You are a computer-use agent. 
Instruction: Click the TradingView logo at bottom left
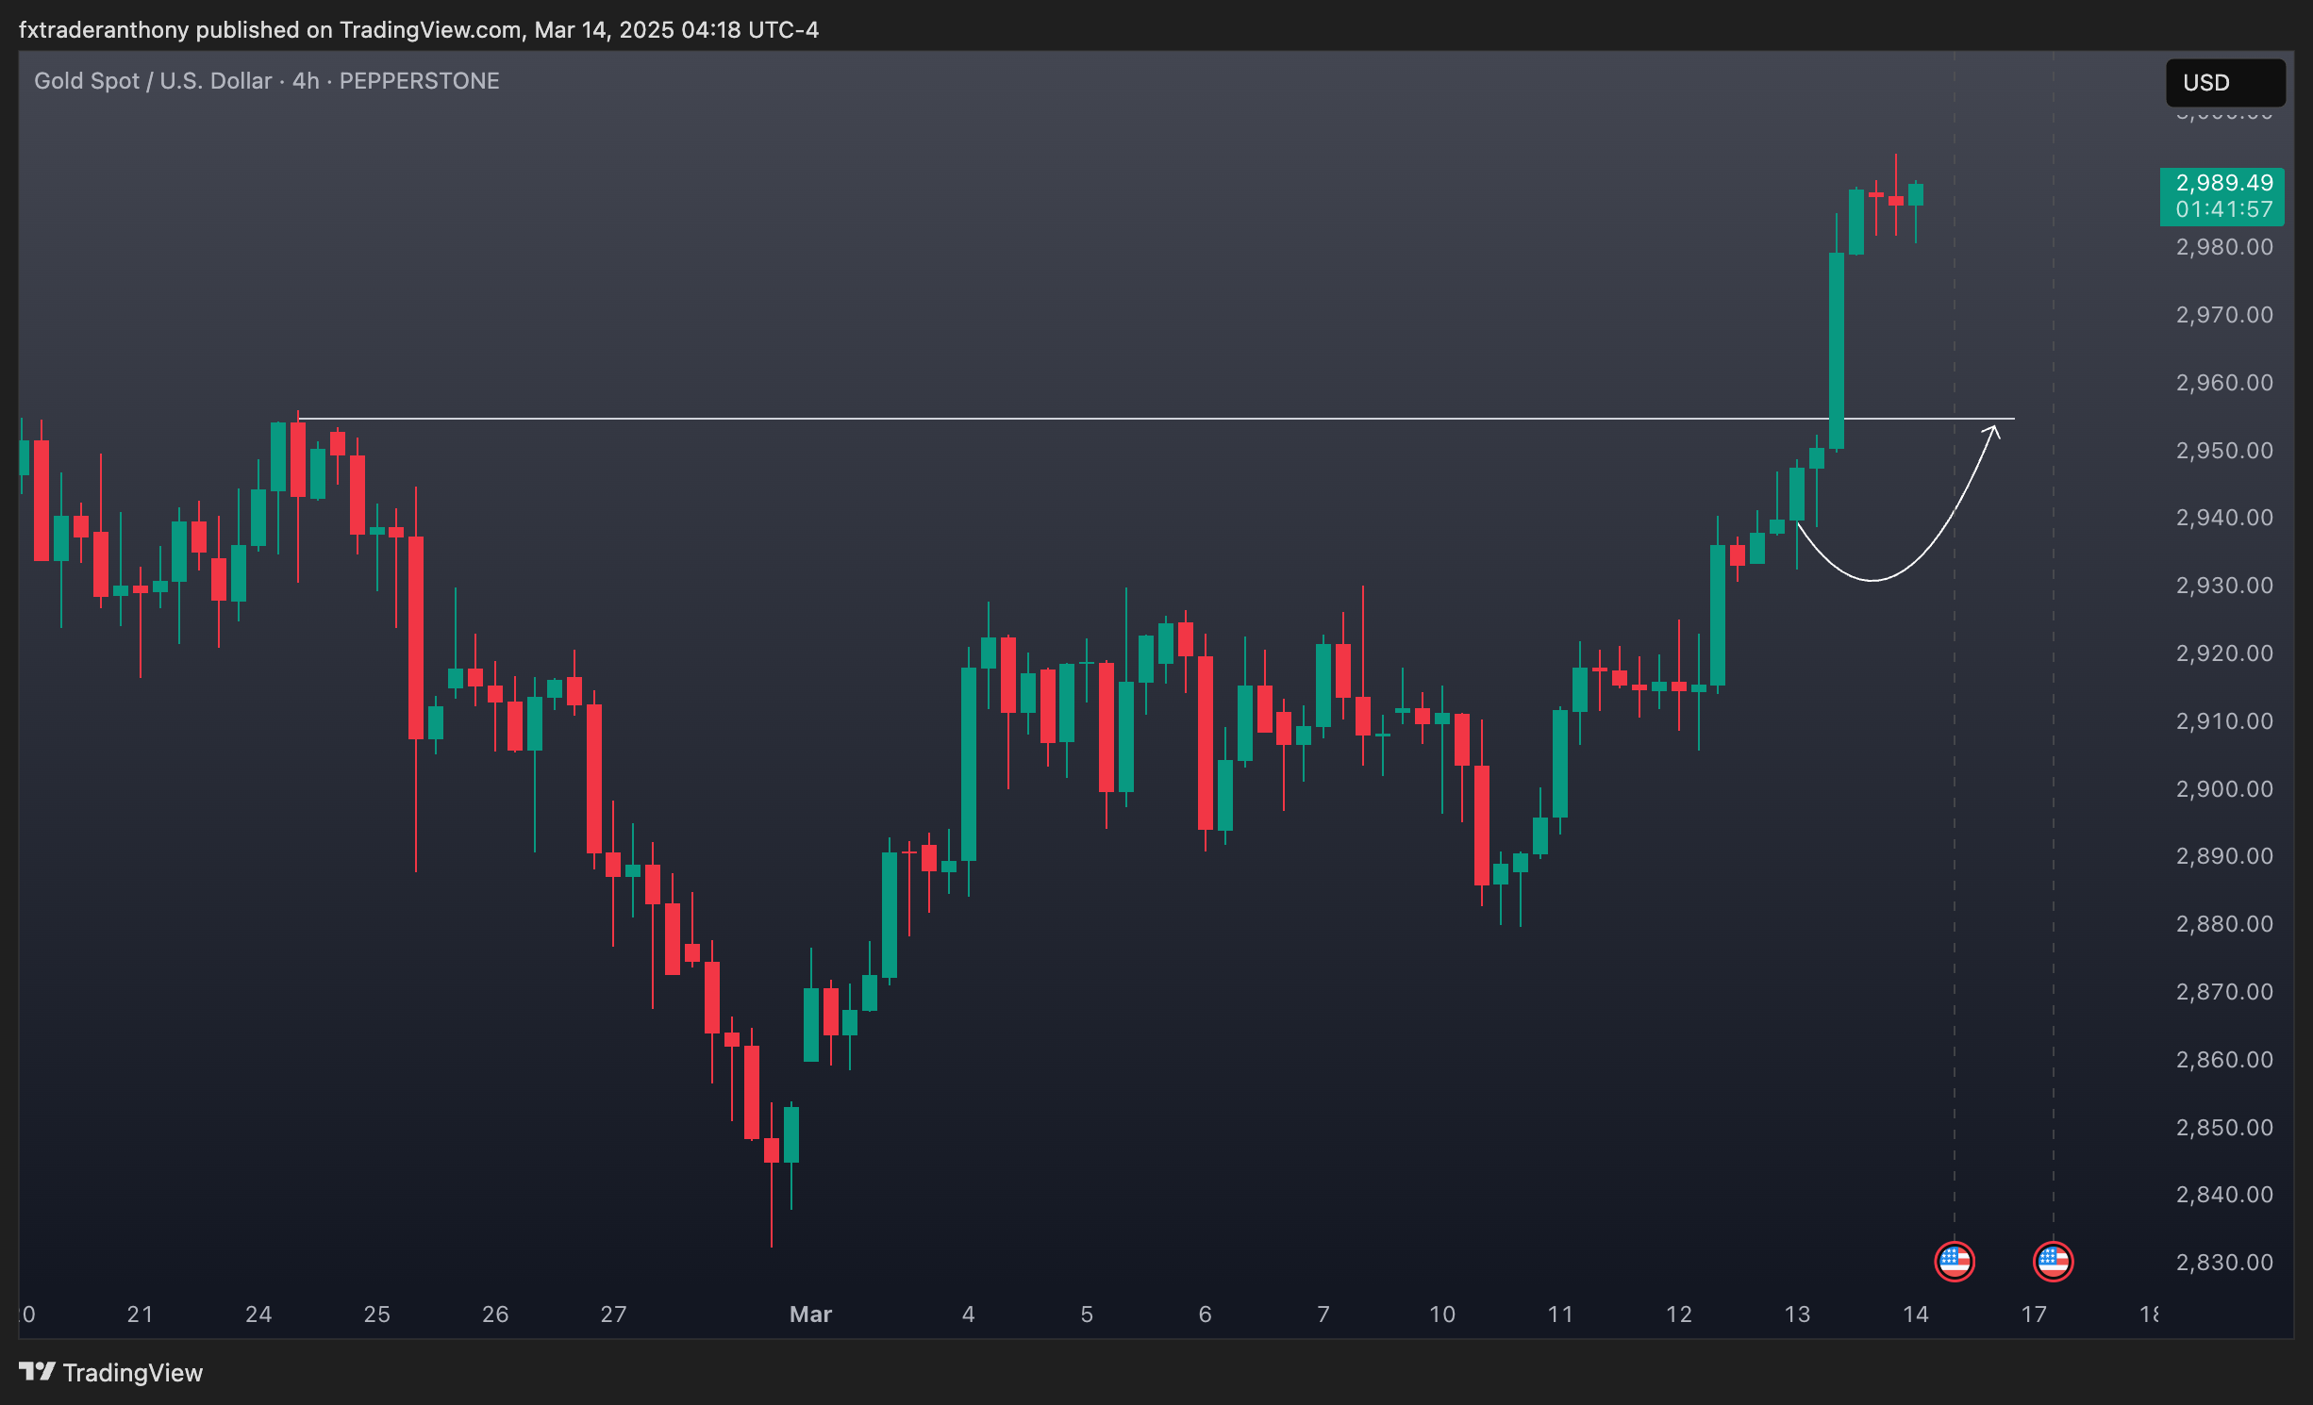click(110, 1372)
